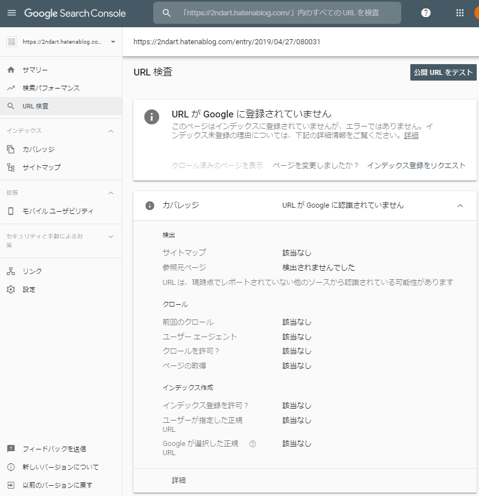Open the navigation hamburger menu

pos(12,13)
